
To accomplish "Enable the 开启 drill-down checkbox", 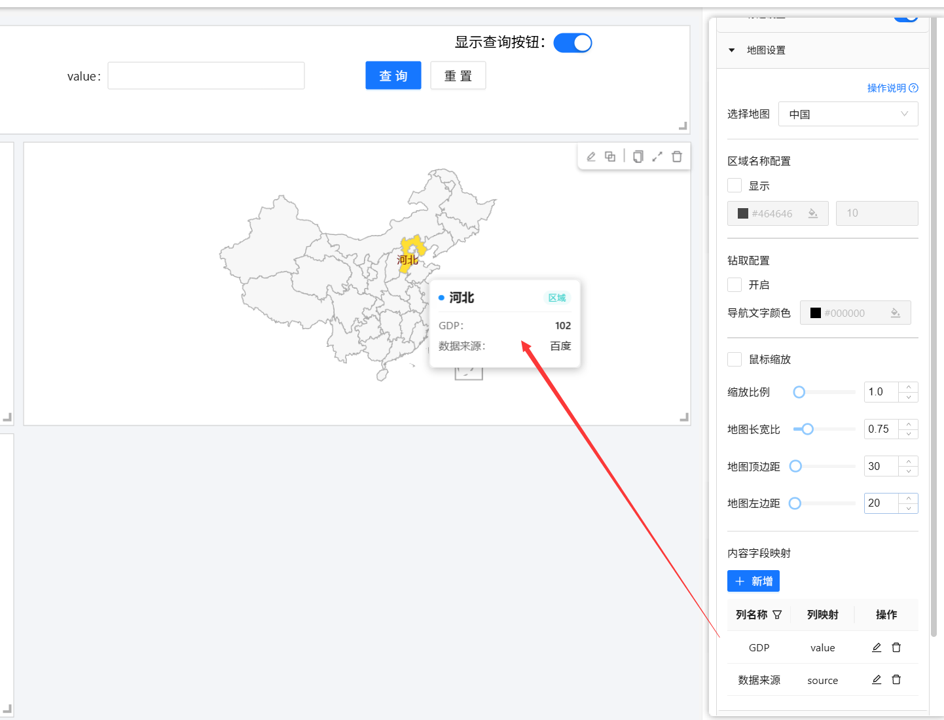I will (735, 285).
